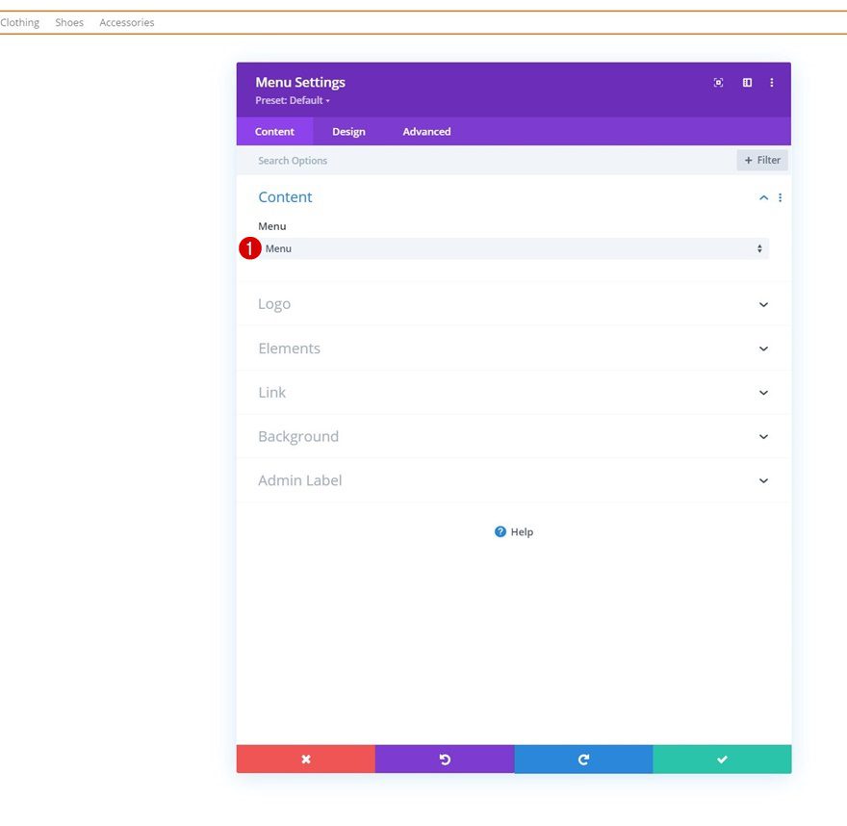Click the Help icon
The width and height of the screenshot is (847, 826).
[x=500, y=531]
